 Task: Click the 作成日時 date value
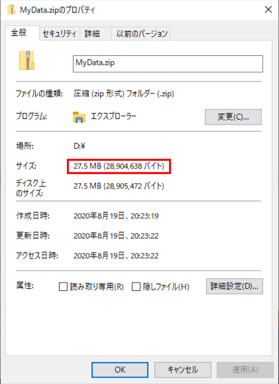coord(116,216)
